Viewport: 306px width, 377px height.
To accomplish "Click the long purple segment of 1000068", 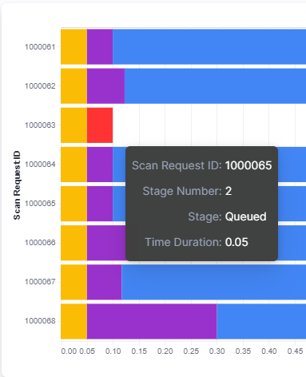I will point(152,321).
